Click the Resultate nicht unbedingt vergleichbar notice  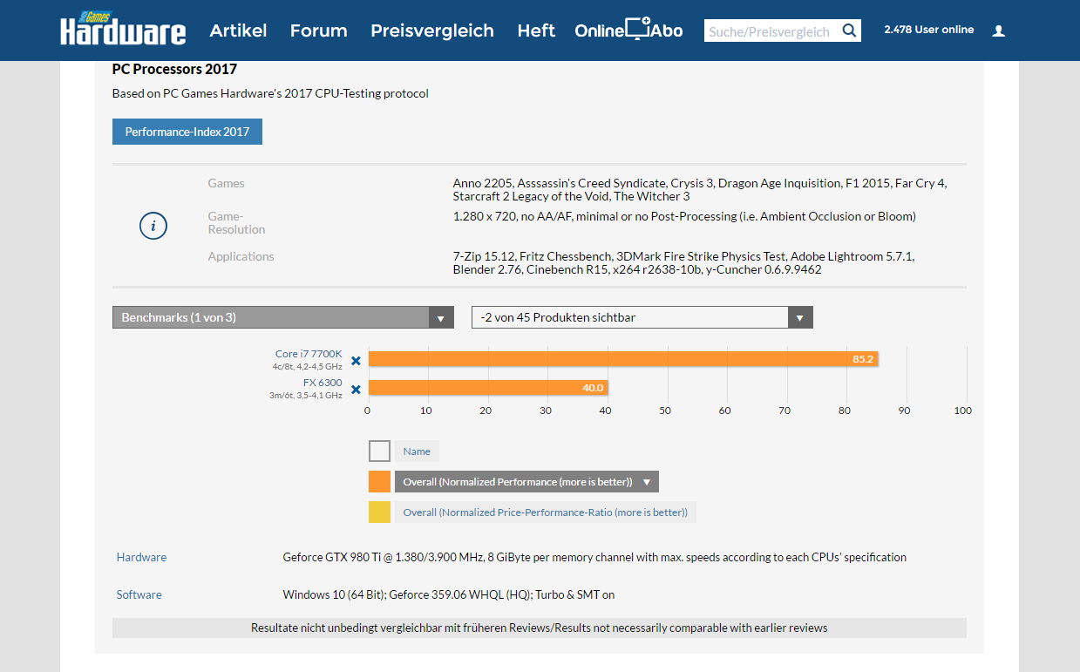540,628
